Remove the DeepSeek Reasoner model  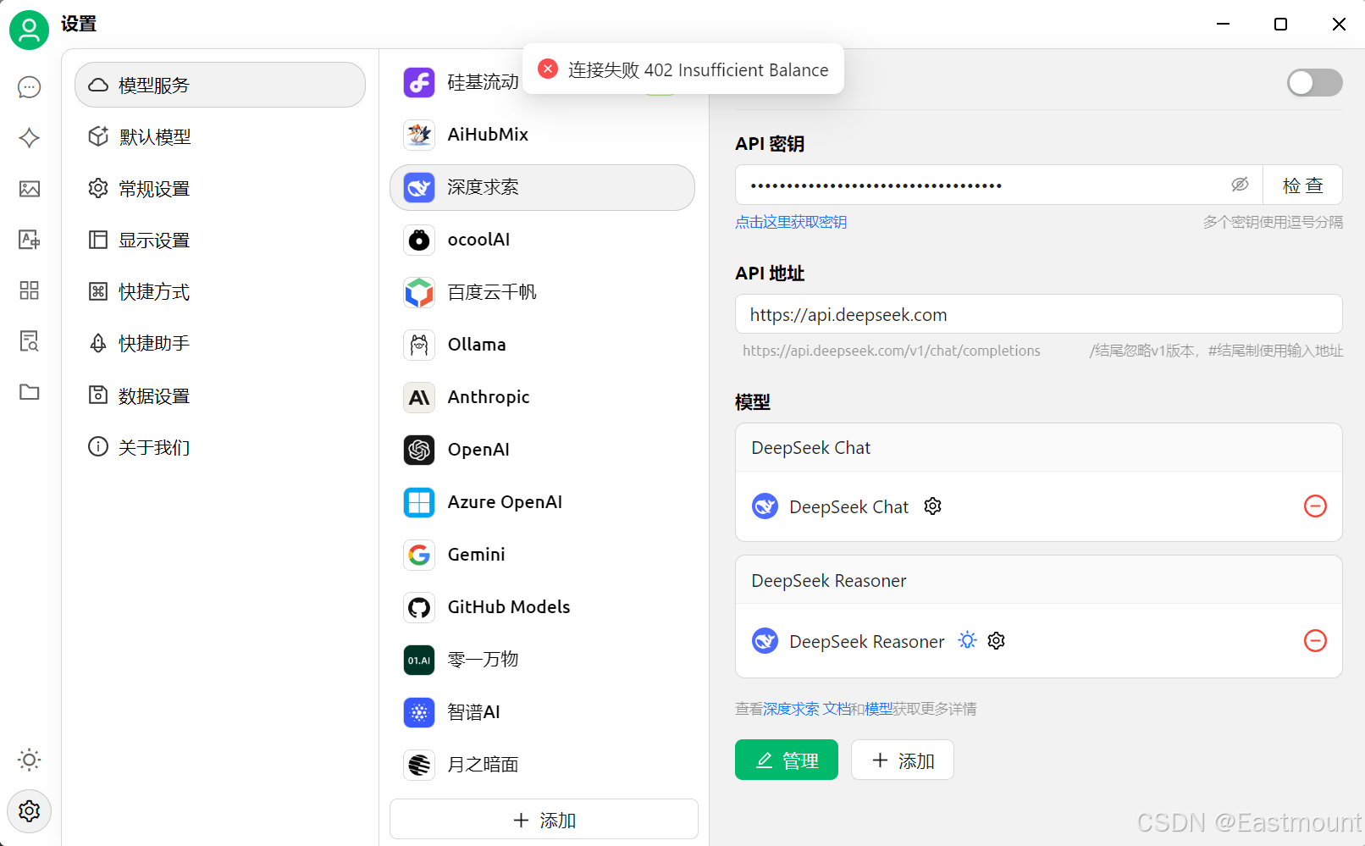pos(1315,641)
